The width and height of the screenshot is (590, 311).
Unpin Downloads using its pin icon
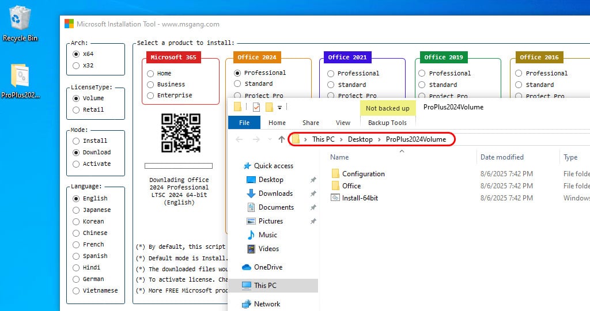pyautogui.click(x=313, y=194)
